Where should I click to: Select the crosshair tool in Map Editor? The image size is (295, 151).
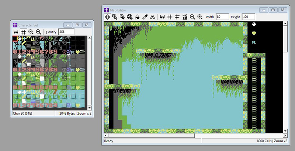click(x=108, y=17)
